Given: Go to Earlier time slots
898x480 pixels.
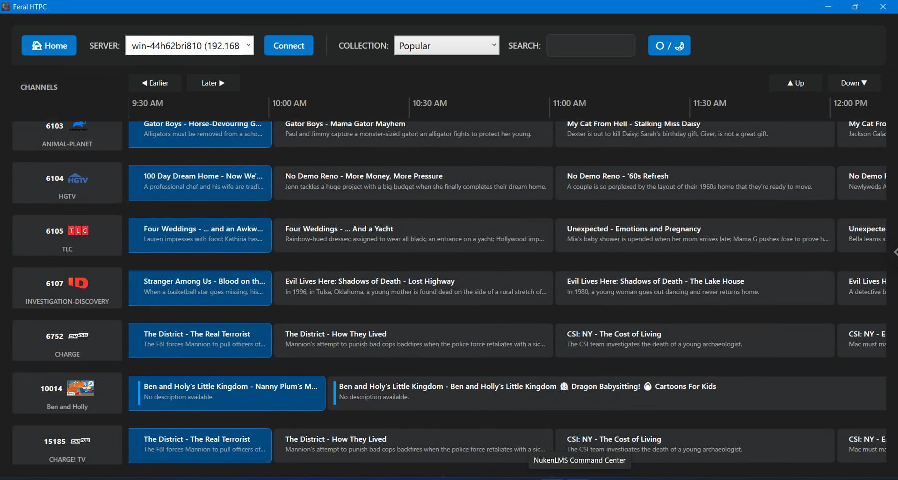Looking at the screenshot, I should pos(155,83).
